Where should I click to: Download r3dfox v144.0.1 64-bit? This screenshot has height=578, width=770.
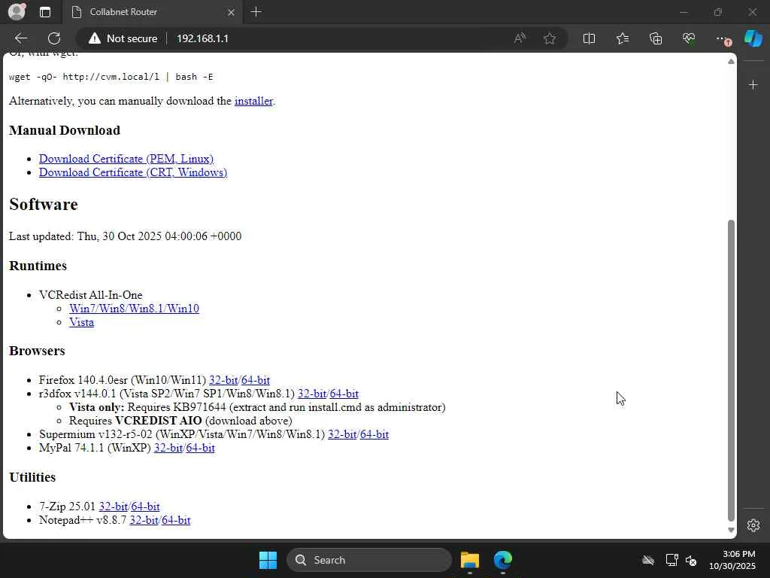(x=344, y=394)
